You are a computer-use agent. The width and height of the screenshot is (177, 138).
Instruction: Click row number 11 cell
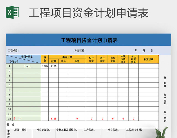pyautogui.click(x=9, y=114)
